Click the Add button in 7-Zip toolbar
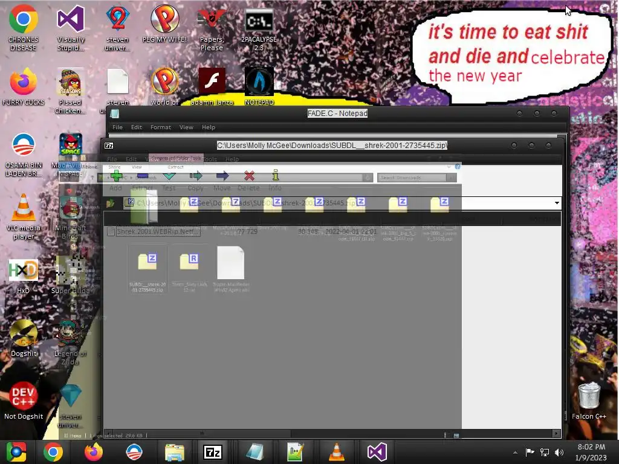This screenshot has height=464, width=619. pos(116,181)
